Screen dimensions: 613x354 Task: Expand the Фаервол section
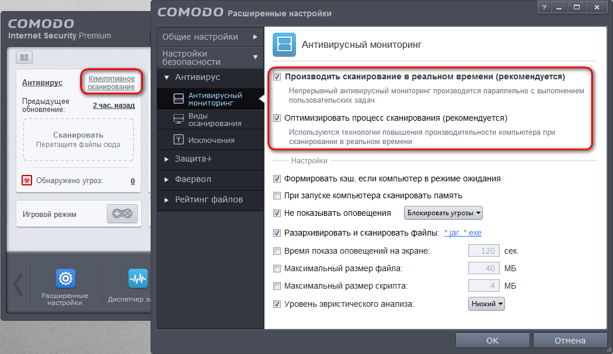click(x=210, y=180)
